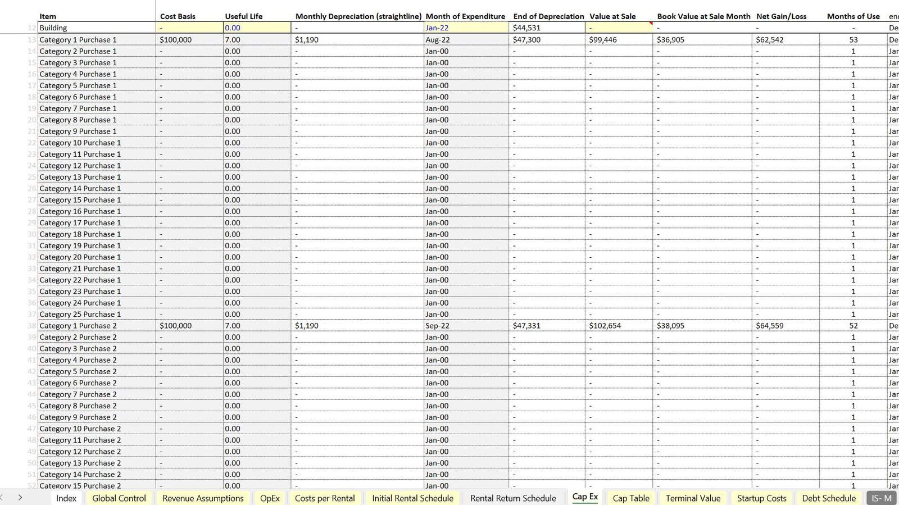The width and height of the screenshot is (899, 505).
Task: Go to the Index sheet tab
Action: (x=66, y=498)
